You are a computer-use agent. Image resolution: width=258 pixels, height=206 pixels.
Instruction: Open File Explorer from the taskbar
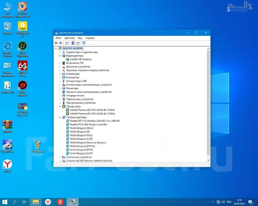tap(35, 202)
